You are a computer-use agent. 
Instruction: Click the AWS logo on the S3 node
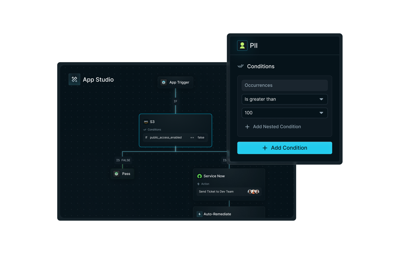146,122
